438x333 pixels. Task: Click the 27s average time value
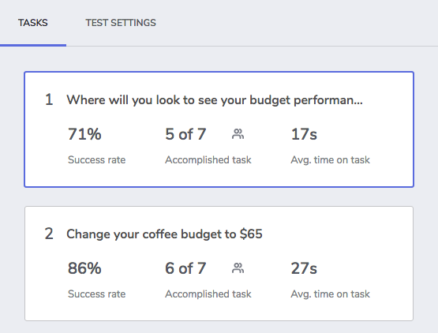(x=304, y=268)
